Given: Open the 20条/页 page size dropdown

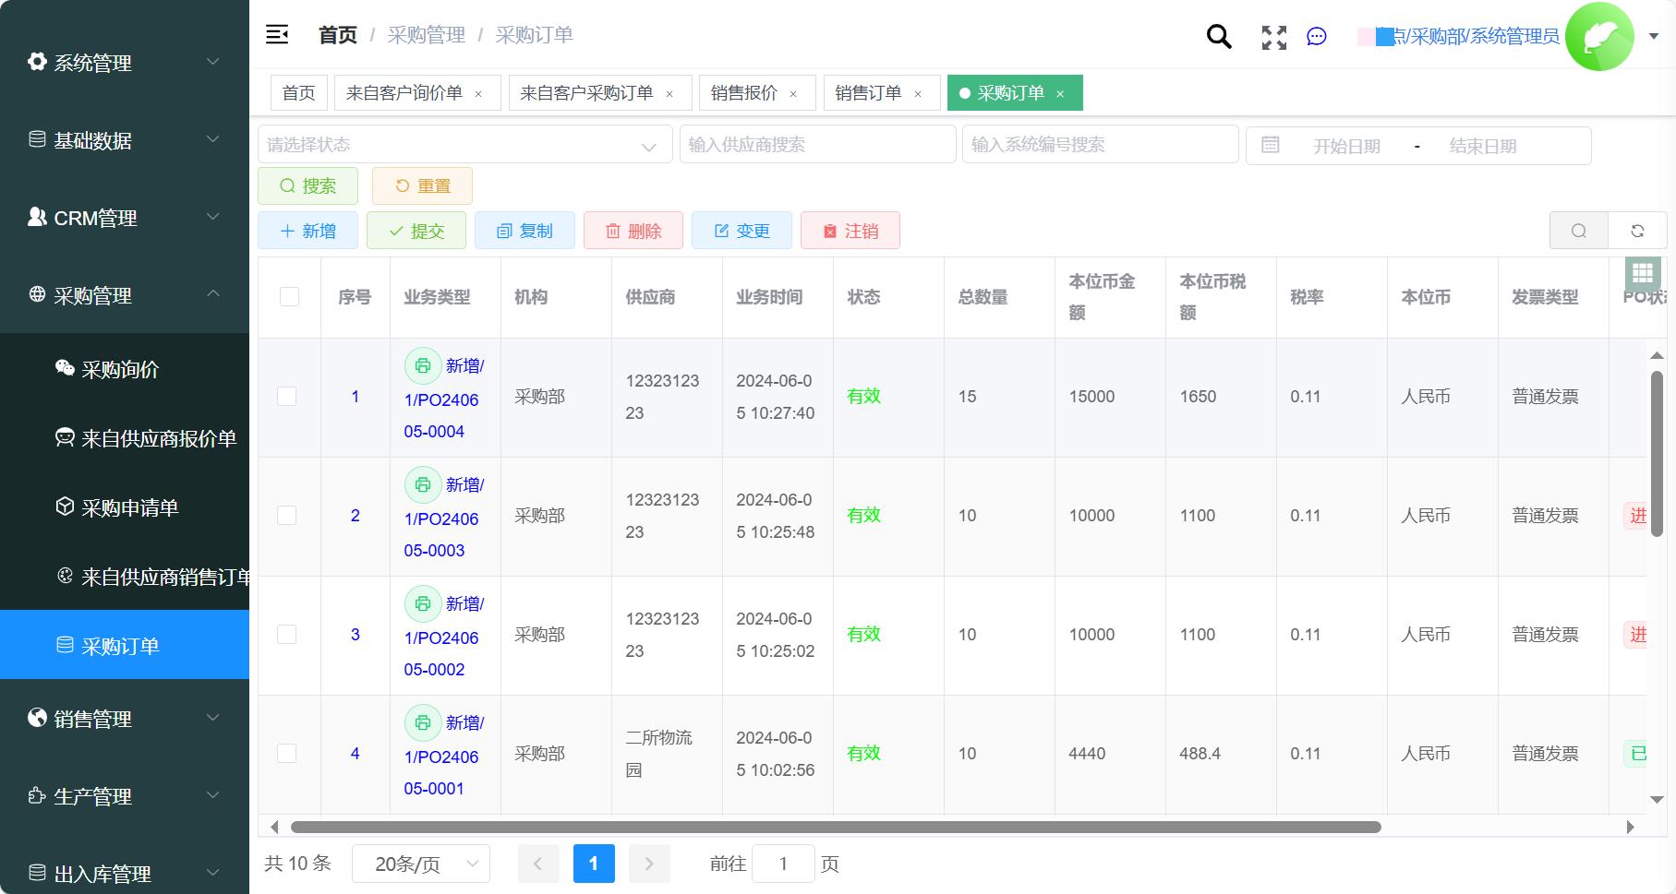Looking at the screenshot, I should tap(421, 864).
